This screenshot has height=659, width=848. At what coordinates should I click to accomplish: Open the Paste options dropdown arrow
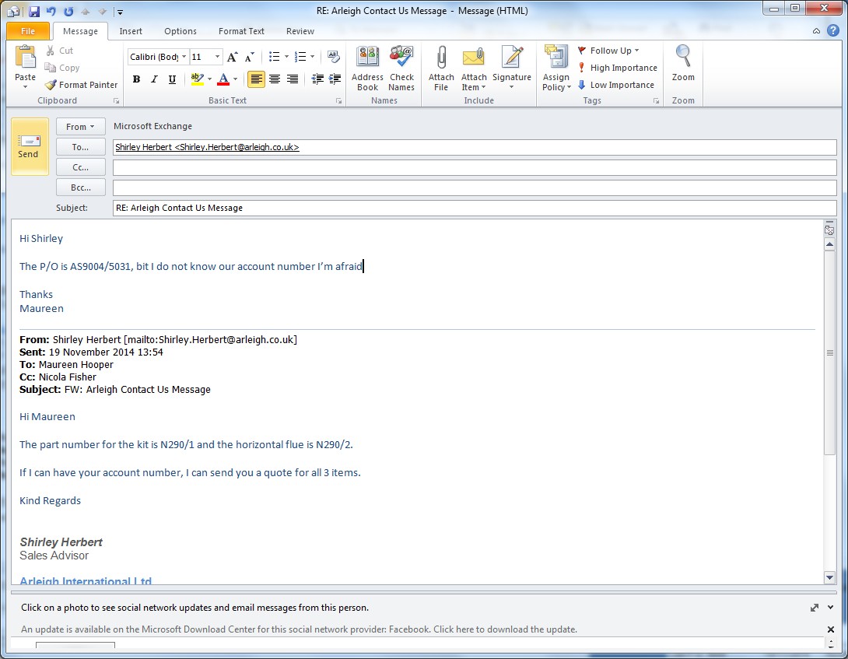[25, 87]
